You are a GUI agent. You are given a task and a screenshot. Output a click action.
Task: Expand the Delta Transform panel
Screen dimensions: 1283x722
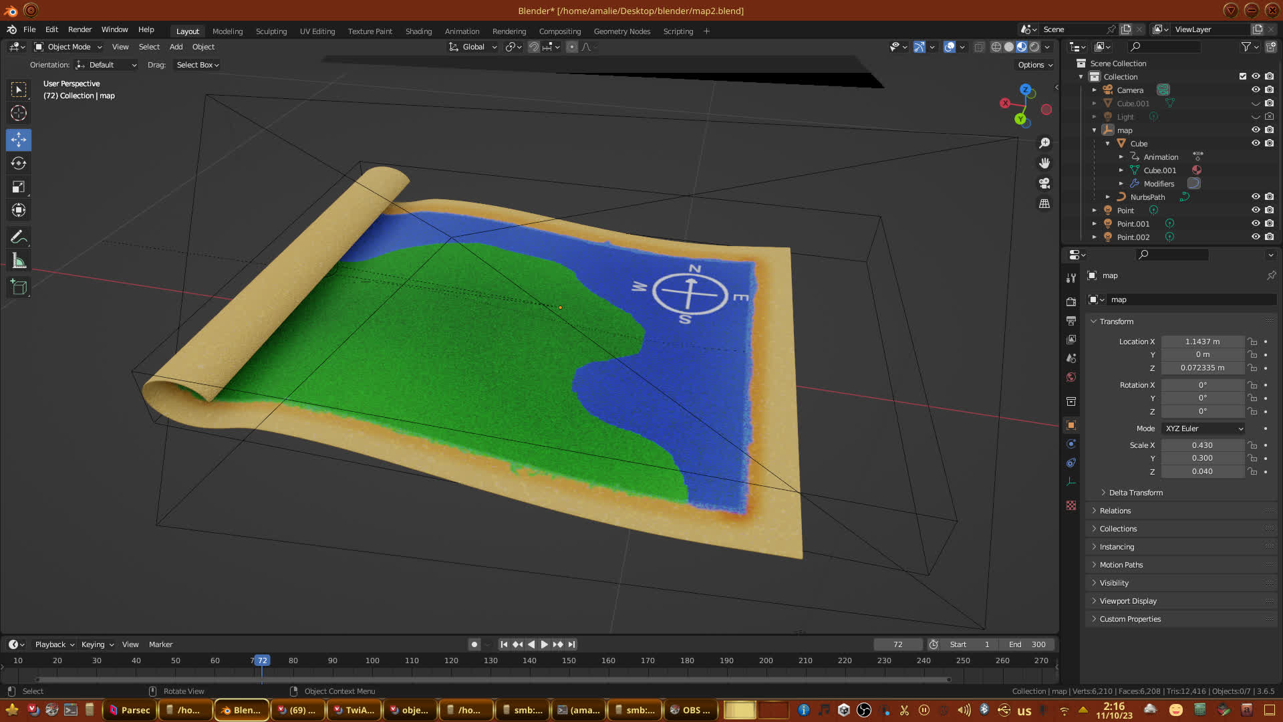pyautogui.click(x=1135, y=493)
